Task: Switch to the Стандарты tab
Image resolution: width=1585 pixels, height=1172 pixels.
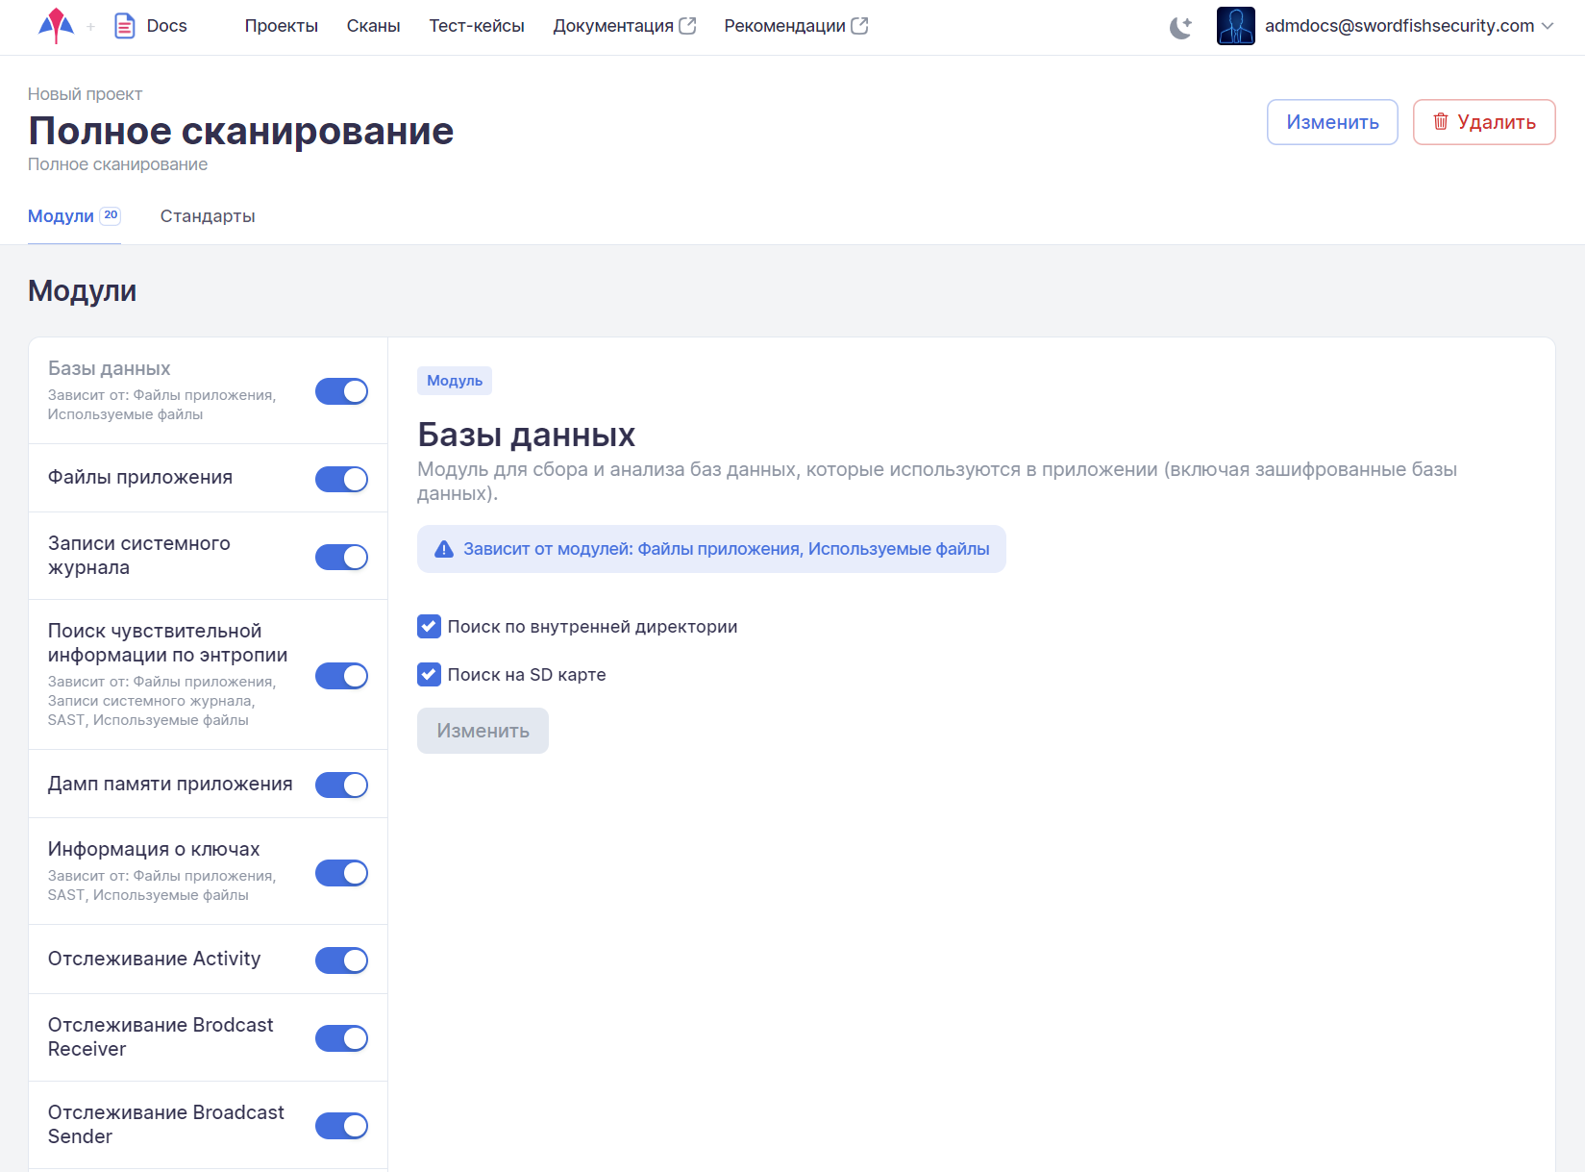Action: point(208,216)
